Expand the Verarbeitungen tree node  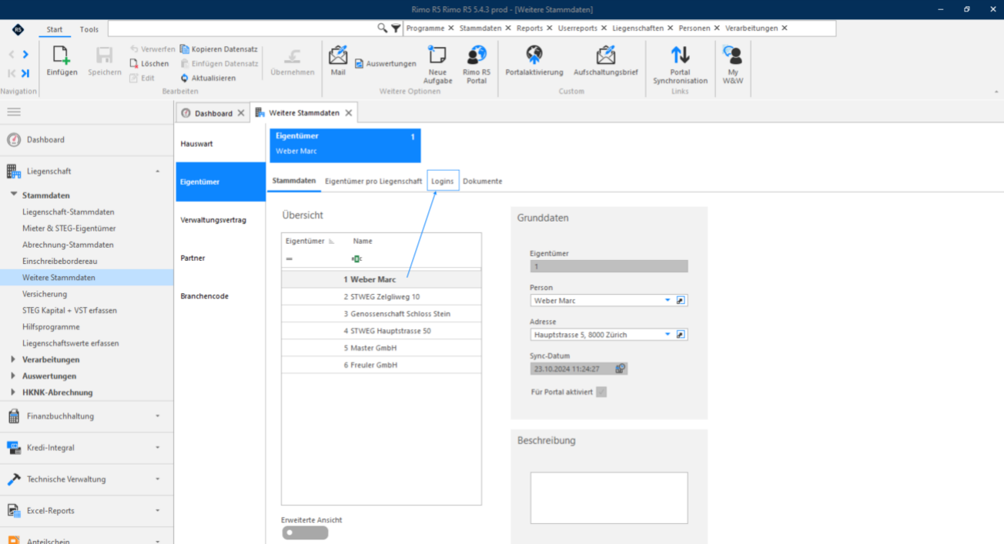coord(13,359)
